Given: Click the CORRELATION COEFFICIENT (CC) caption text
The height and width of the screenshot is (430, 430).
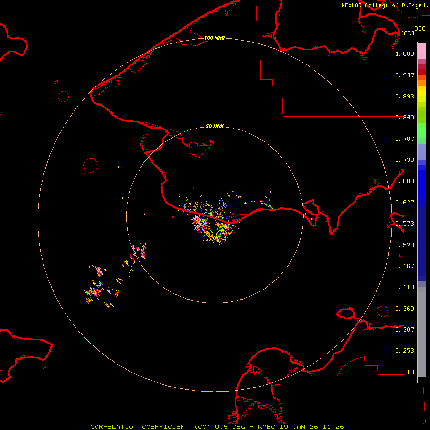Looking at the screenshot, I should pyautogui.click(x=150, y=427).
